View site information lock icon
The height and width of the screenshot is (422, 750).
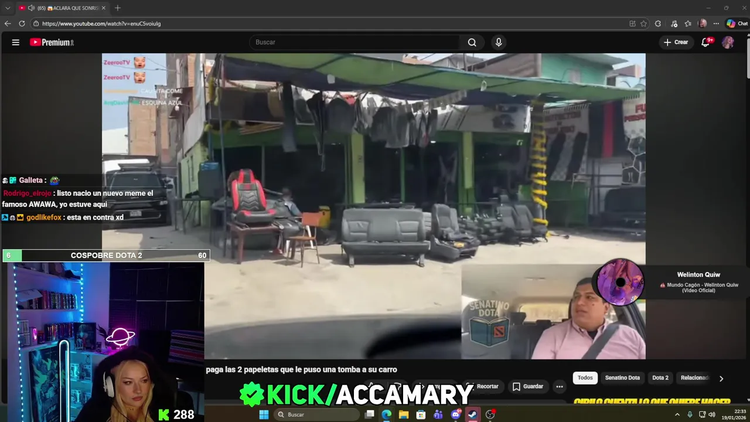click(x=36, y=23)
